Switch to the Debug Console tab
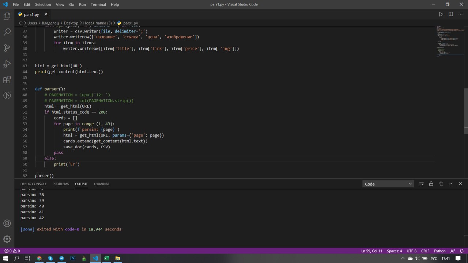This screenshot has height=263, width=468. 33,184
